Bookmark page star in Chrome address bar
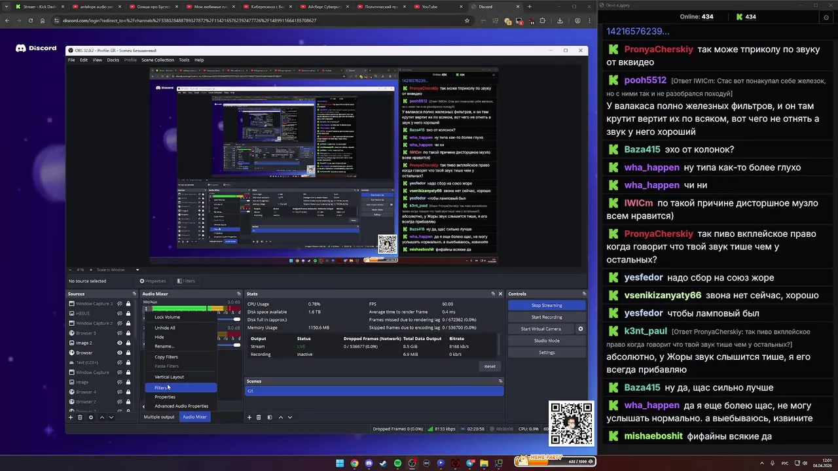 [467, 20]
